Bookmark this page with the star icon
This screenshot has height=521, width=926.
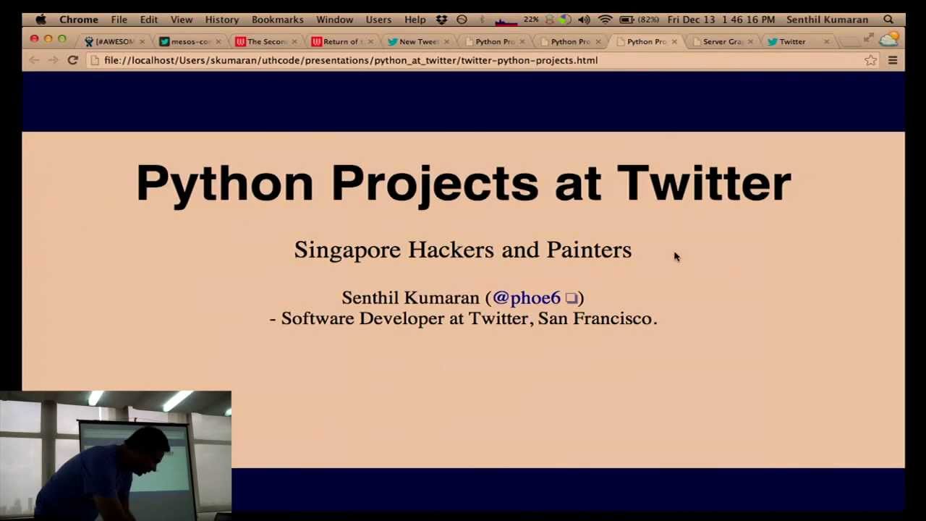[870, 61]
